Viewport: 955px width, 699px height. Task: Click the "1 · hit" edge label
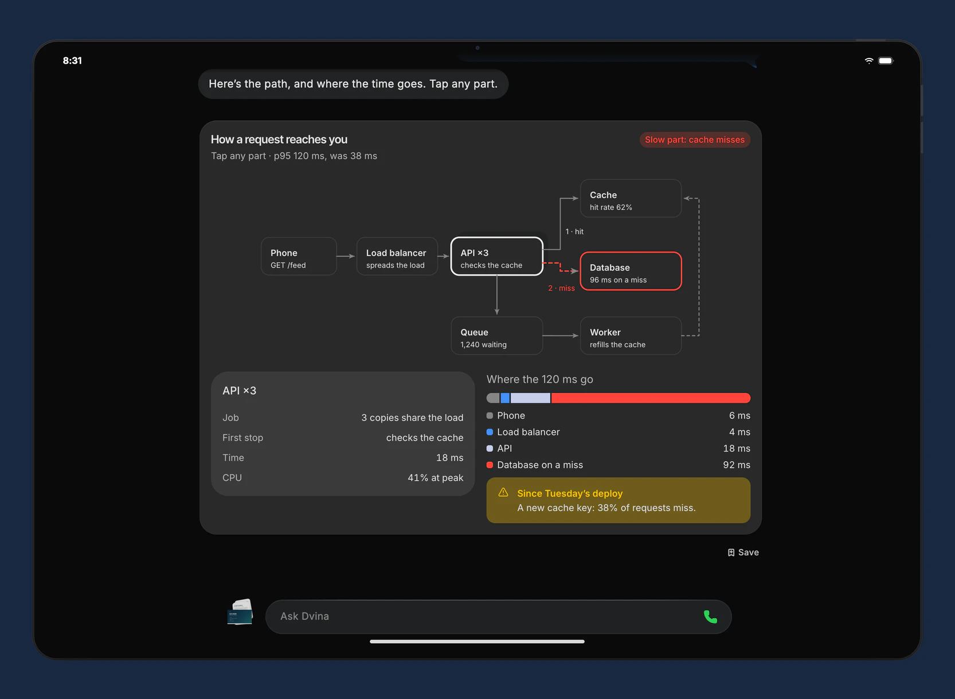(x=574, y=231)
